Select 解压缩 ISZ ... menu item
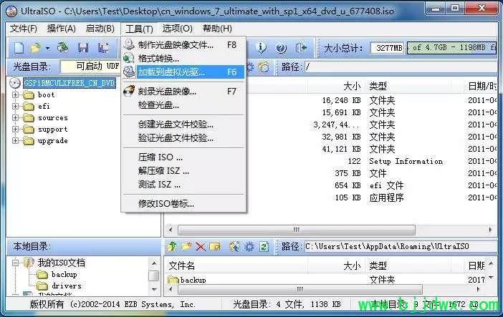 pyautogui.click(x=183, y=171)
